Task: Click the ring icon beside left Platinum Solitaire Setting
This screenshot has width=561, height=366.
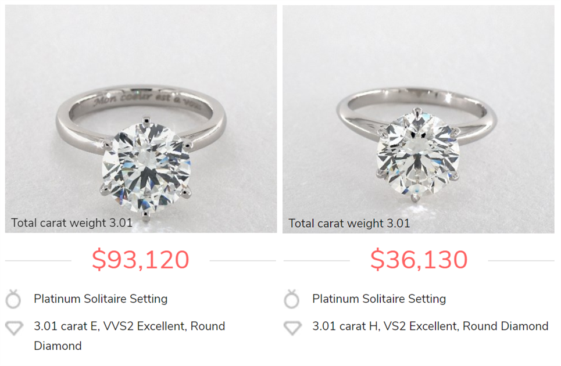Action: pos(13,299)
